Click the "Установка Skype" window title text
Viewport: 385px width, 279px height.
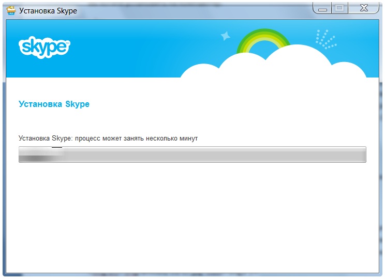pyautogui.click(x=48, y=11)
